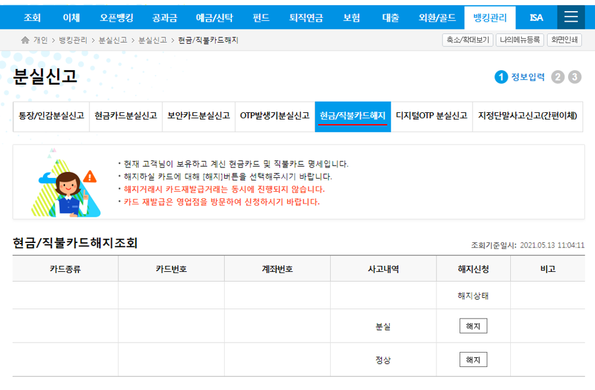The width and height of the screenshot is (595, 390).
Task: Open the 펀드 menu
Action: [261, 18]
